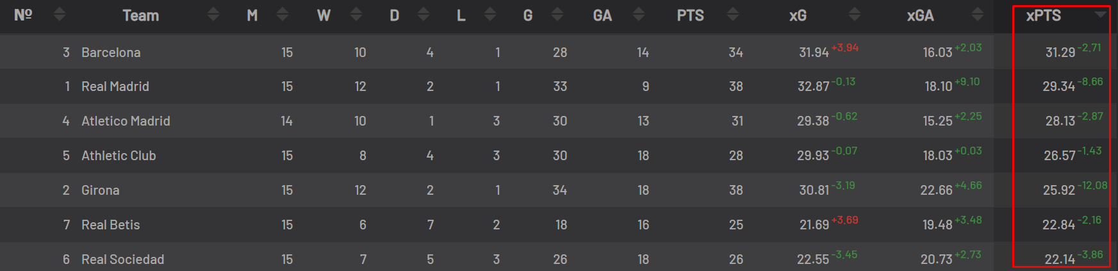
Task: Click the xPTS descending sort arrow
Action: click(x=1101, y=14)
